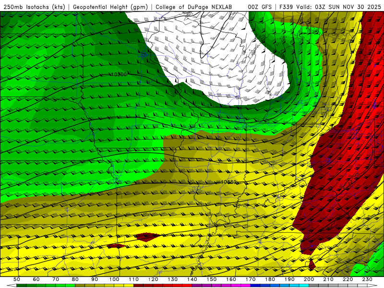Image resolution: width=384 pixels, height=288 pixels.
Task: Click the 210 value on the color scale
Action: tap(328, 279)
